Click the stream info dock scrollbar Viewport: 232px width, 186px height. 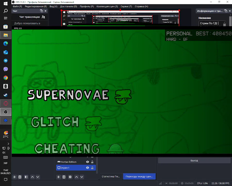(230, 20)
